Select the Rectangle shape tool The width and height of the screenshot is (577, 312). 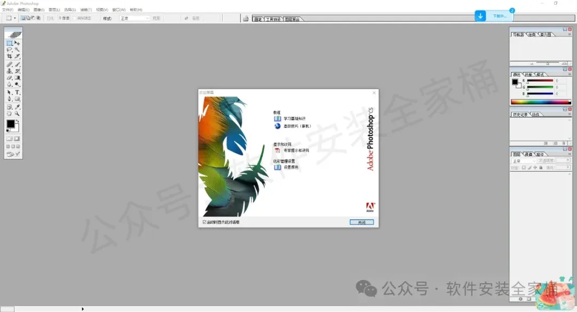(x=17, y=99)
